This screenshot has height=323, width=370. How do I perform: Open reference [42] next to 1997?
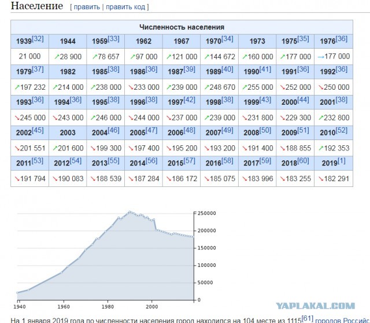(x=189, y=100)
